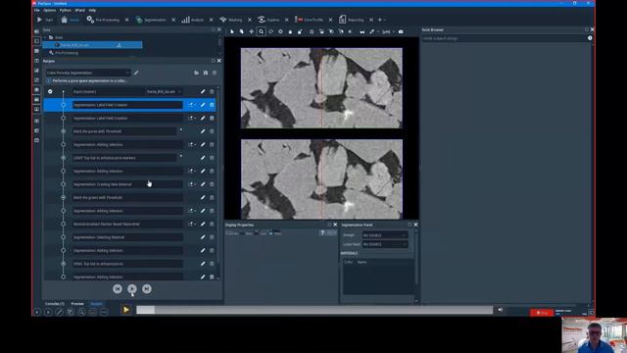627x353 pixels.
Task: Click the yellow video play button
Action: click(x=126, y=310)
